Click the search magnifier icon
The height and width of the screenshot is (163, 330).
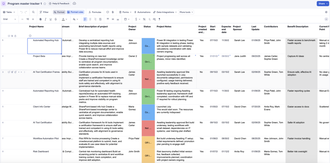33,12
